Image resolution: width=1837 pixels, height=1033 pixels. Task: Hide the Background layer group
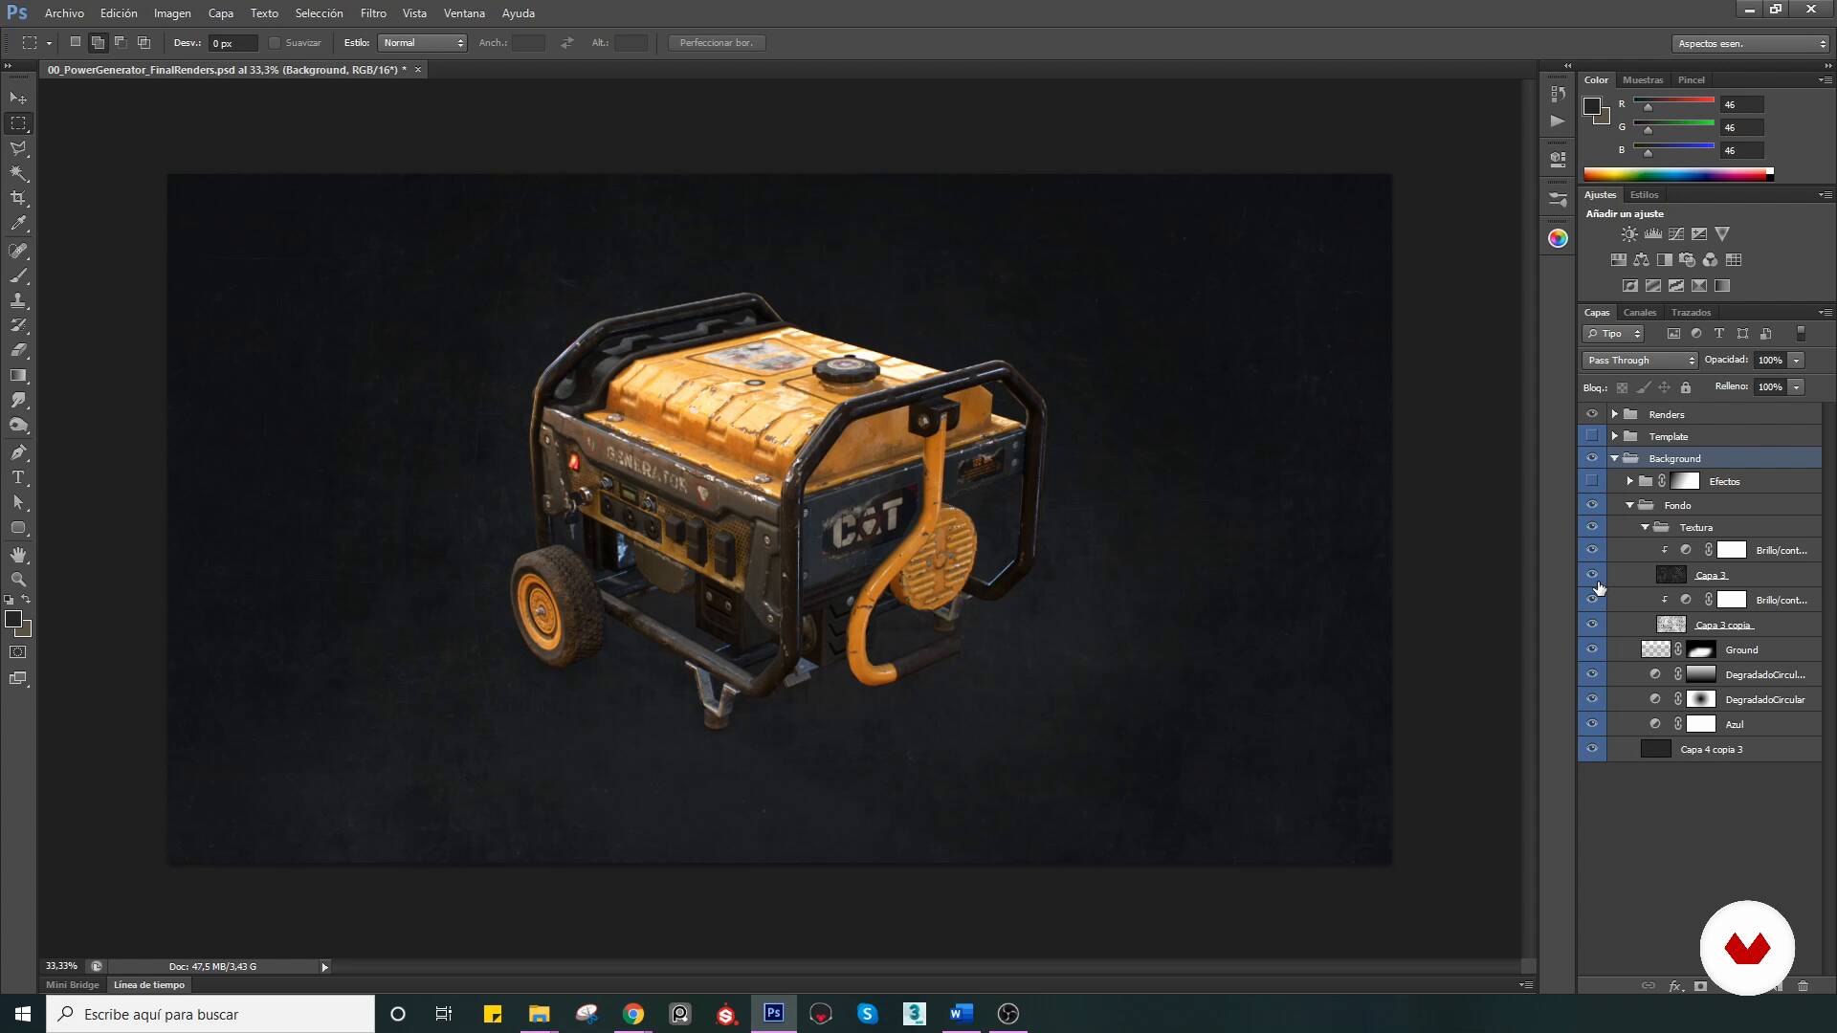[1592, 458]
